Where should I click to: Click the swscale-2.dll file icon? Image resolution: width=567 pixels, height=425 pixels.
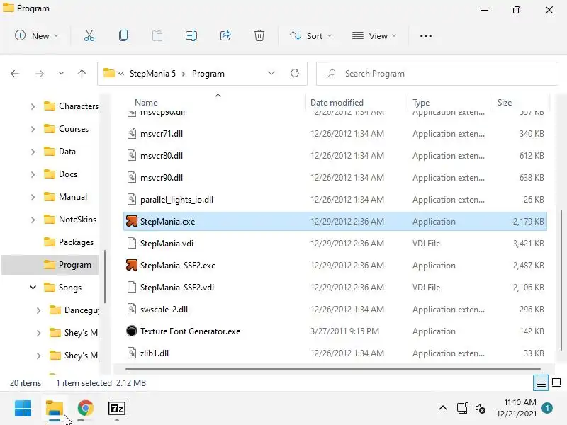point(132,309)
